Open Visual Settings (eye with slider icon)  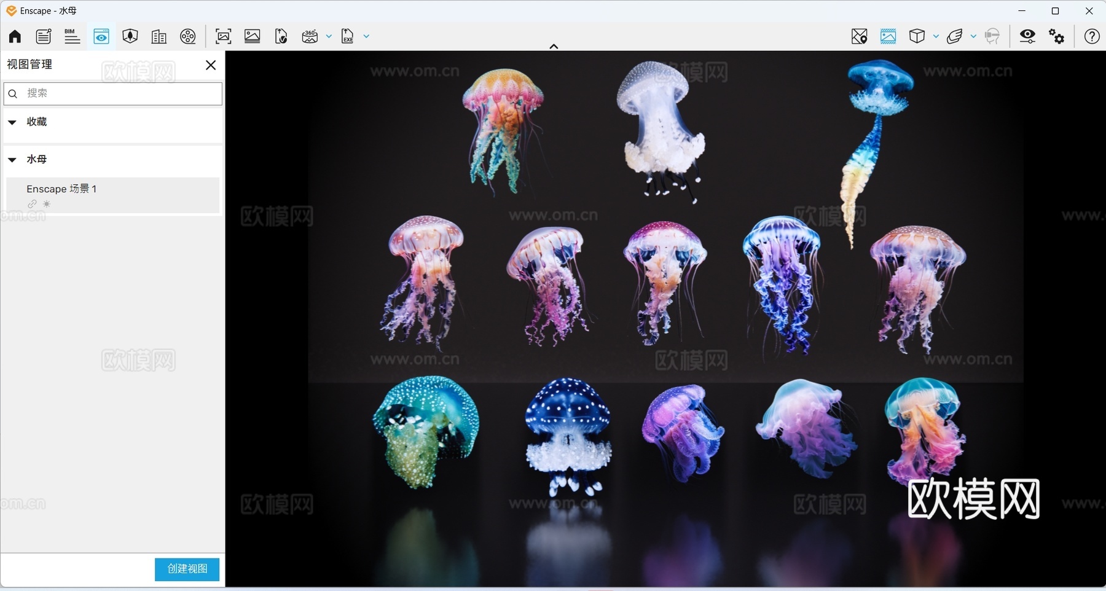tap(1028, 36)
